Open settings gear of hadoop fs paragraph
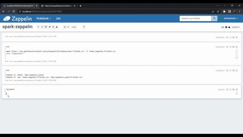The width and height of the screenshot is (243, 137). 237,70
